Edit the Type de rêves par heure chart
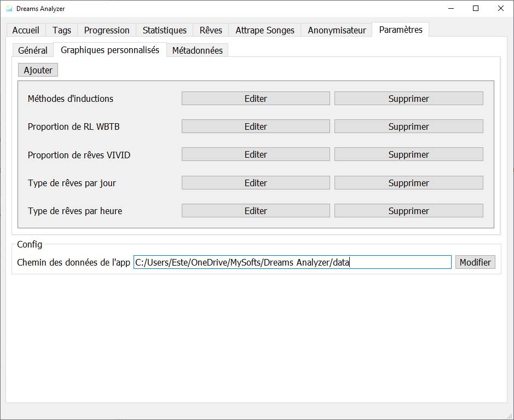Viewport: 514px width, 420px height. tap(256, 210)
